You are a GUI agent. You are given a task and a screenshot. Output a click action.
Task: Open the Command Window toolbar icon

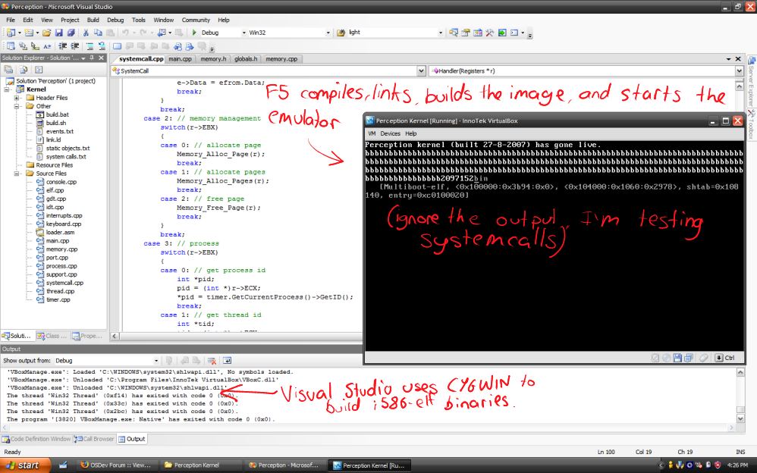tap(514, 33)
